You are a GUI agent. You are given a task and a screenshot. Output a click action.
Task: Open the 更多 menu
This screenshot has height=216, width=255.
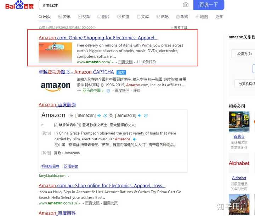point(219,17)
